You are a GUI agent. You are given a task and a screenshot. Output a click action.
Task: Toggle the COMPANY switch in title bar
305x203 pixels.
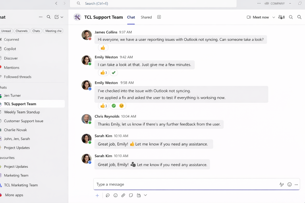click(267, 3)
